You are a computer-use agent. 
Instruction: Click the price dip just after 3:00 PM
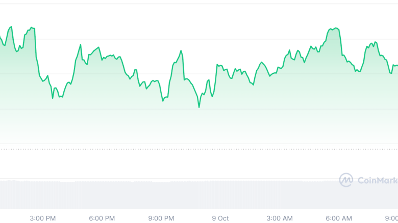(x=53, y=98)
